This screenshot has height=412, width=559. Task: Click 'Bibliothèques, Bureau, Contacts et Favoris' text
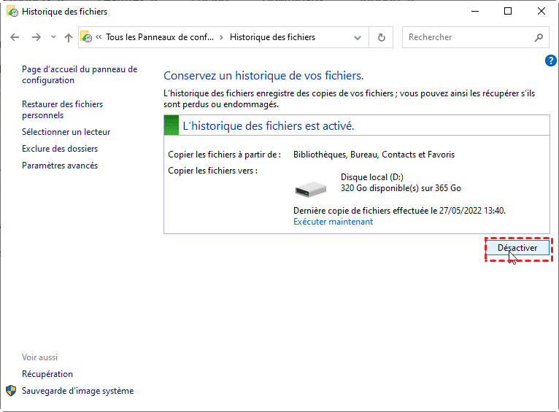point(374,155)
